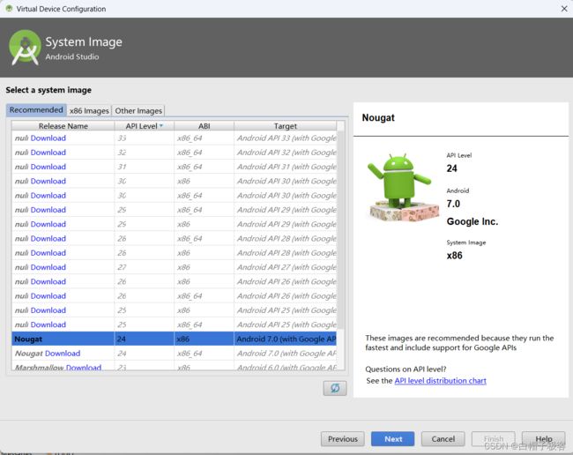This screenshot has height=455, width=573.
Task: Click Download for API 30 x86_64 image
Action: (x=48, y=196)
